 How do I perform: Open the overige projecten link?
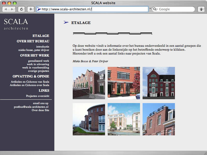(39, 71)
